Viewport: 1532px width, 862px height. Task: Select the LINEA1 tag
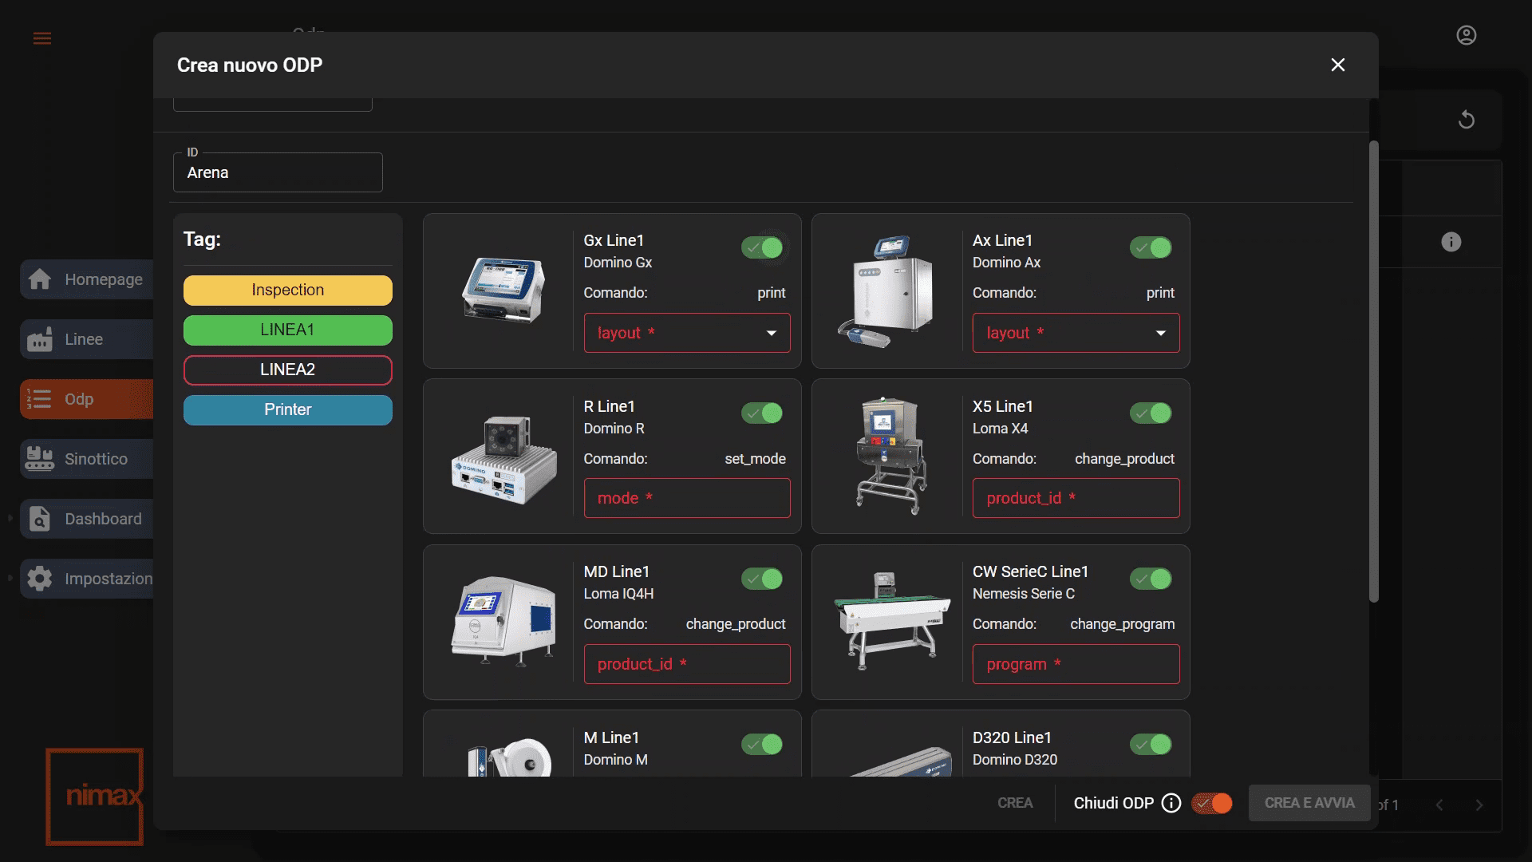pos(288,330)
